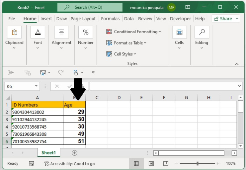Switch to Page Break Preview view
The width and height of the screenshot is (246, 170).
click(166, 163)
